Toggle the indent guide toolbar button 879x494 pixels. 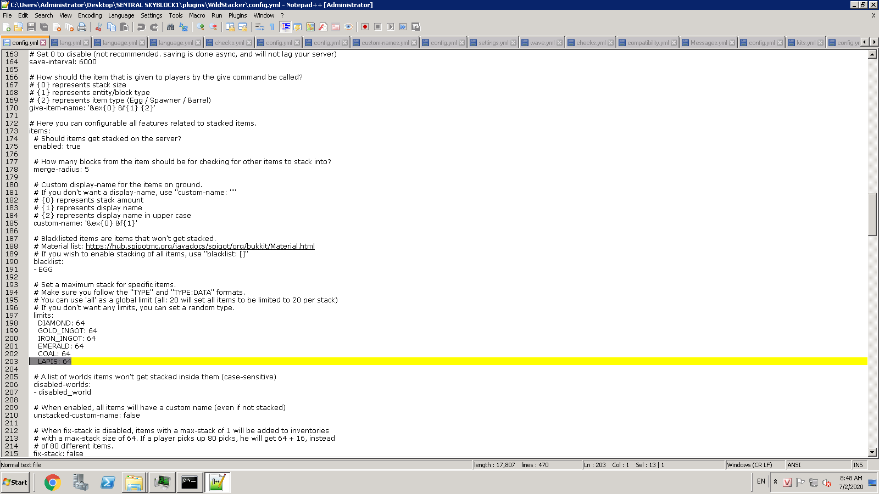285,27
